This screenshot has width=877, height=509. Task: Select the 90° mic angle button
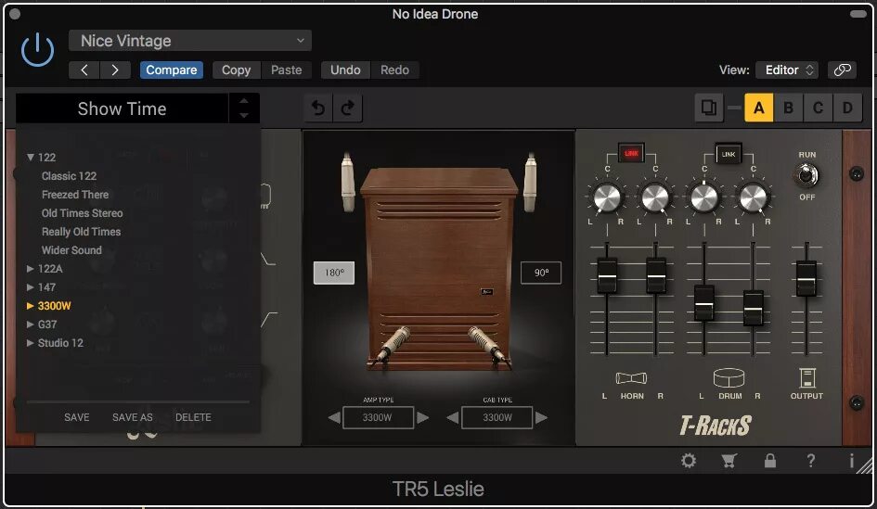tap(541, 273)
